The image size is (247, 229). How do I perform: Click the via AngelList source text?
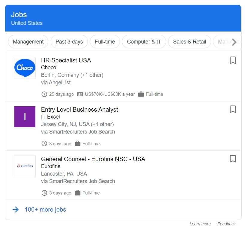[x=56, y=83]
